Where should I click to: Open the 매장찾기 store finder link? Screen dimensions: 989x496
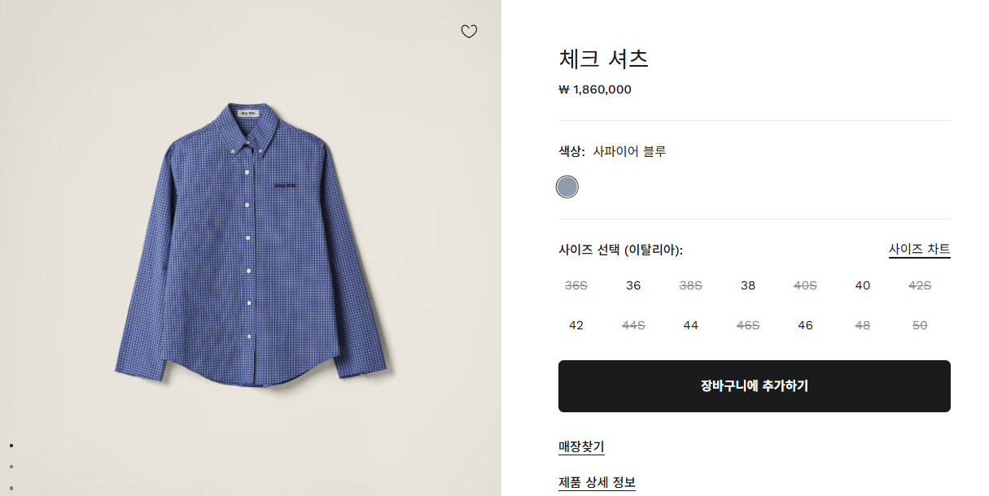click(581, 446)
